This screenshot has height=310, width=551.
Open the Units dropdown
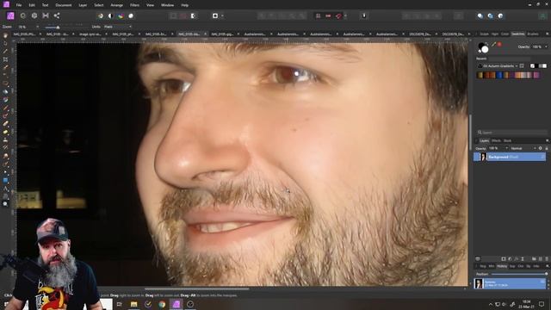pos(117,27)
